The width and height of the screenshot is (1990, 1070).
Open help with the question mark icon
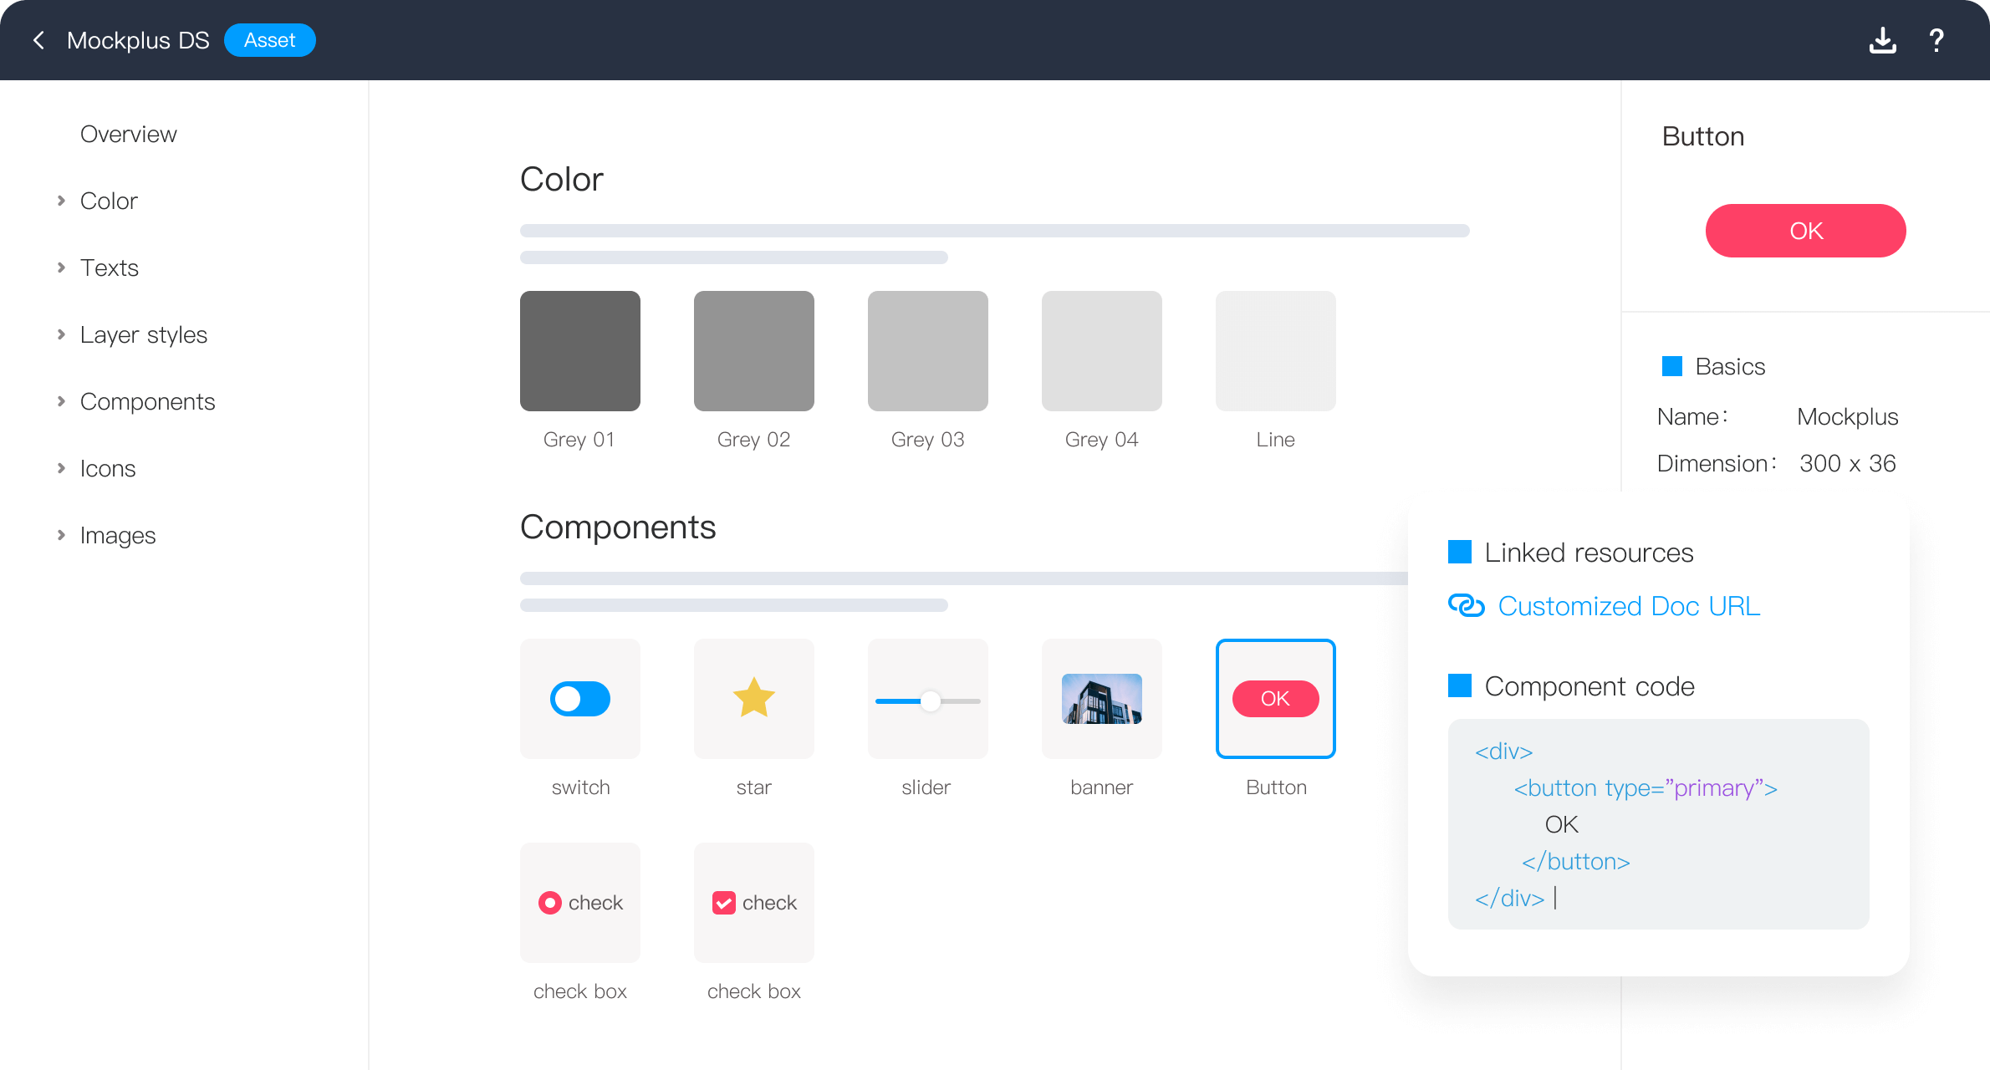tap(1936, 40)
